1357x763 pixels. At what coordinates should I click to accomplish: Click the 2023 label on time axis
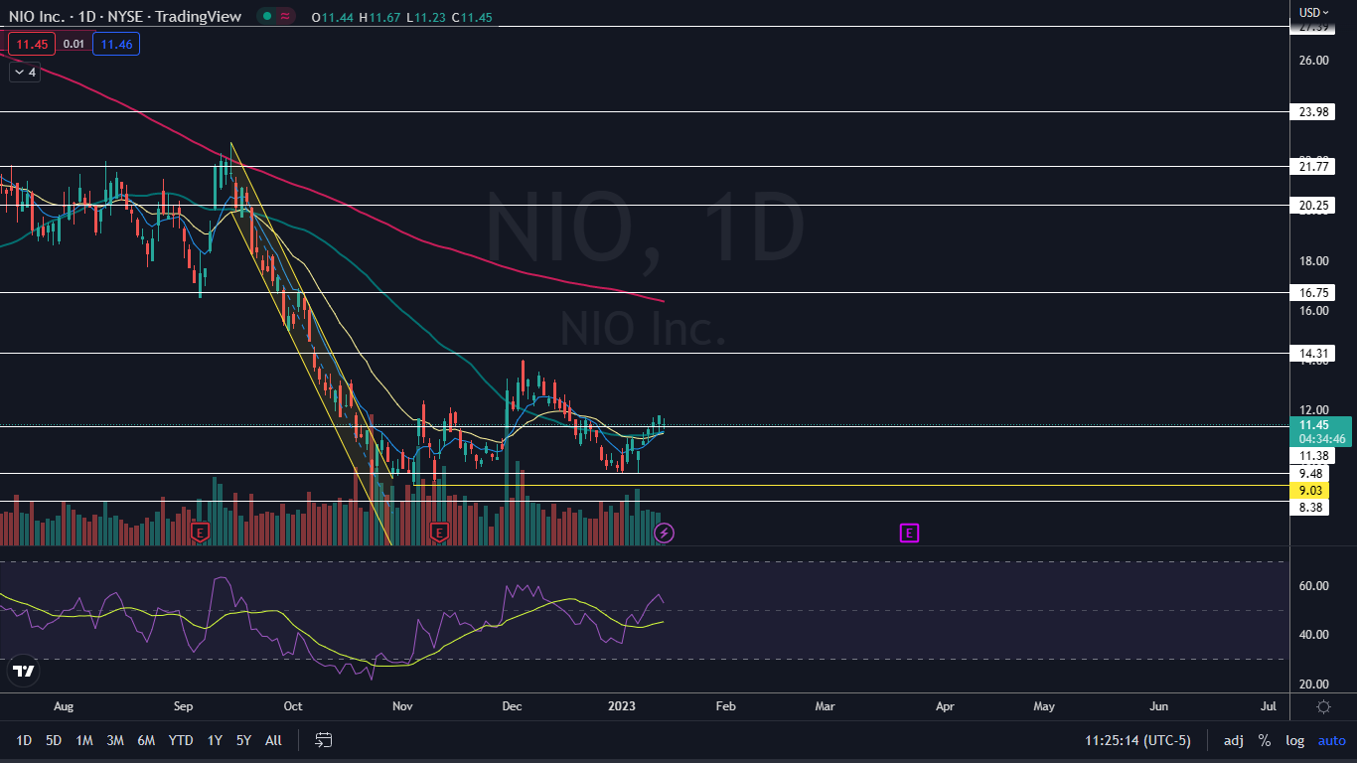(621, 706)
